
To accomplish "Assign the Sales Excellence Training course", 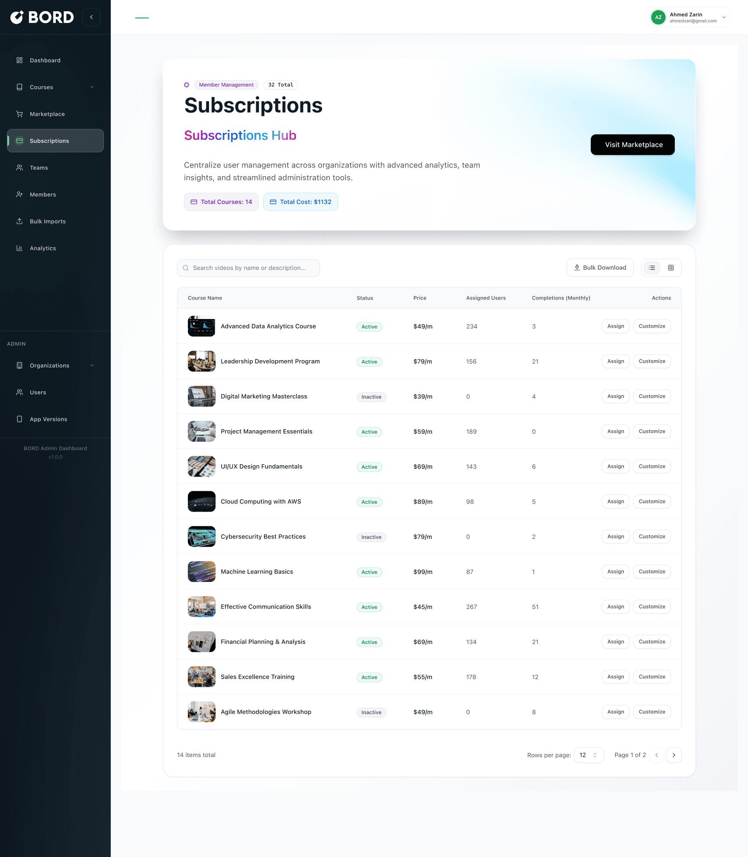I will pos(616,677).
